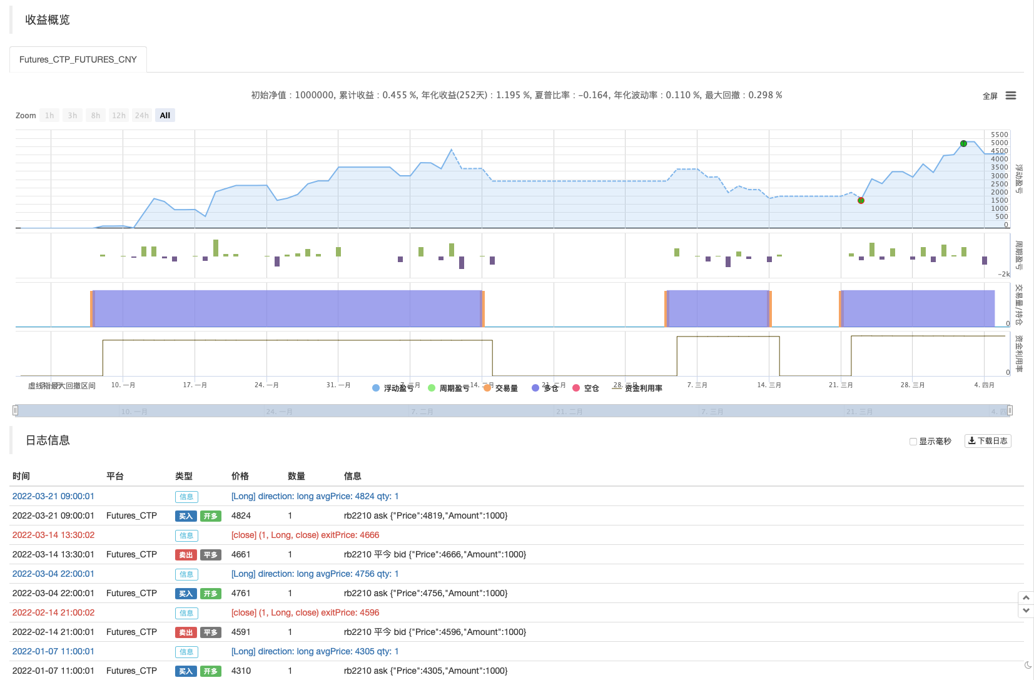Viewport: 1034px width, 680px height.
Task: Click the 平台 column header
Action: [x=115, y=476]
